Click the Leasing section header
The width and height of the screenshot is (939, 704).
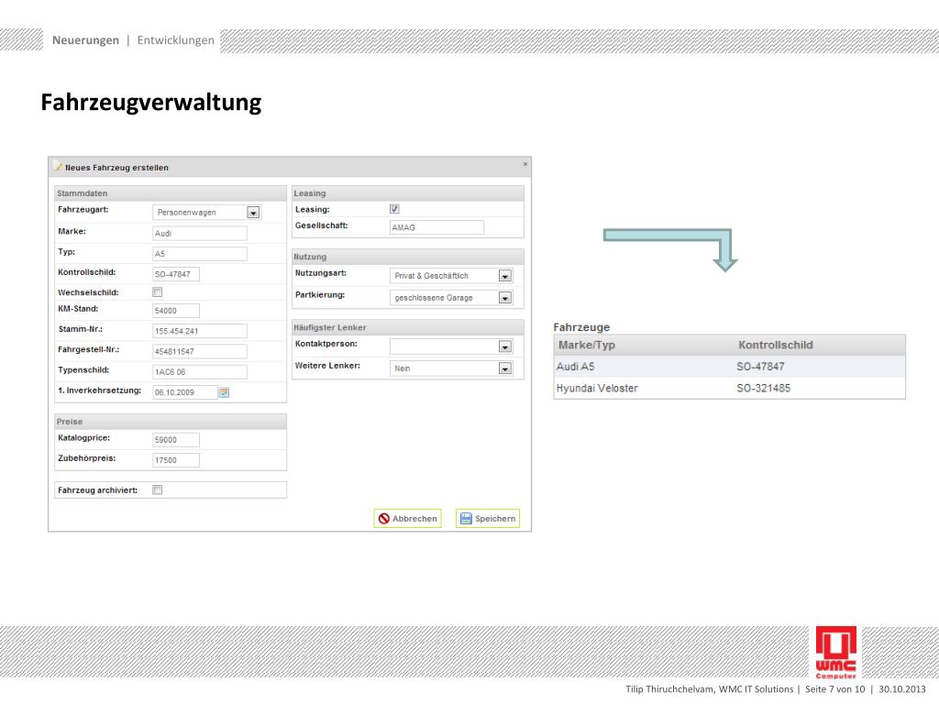pos(408,193)
